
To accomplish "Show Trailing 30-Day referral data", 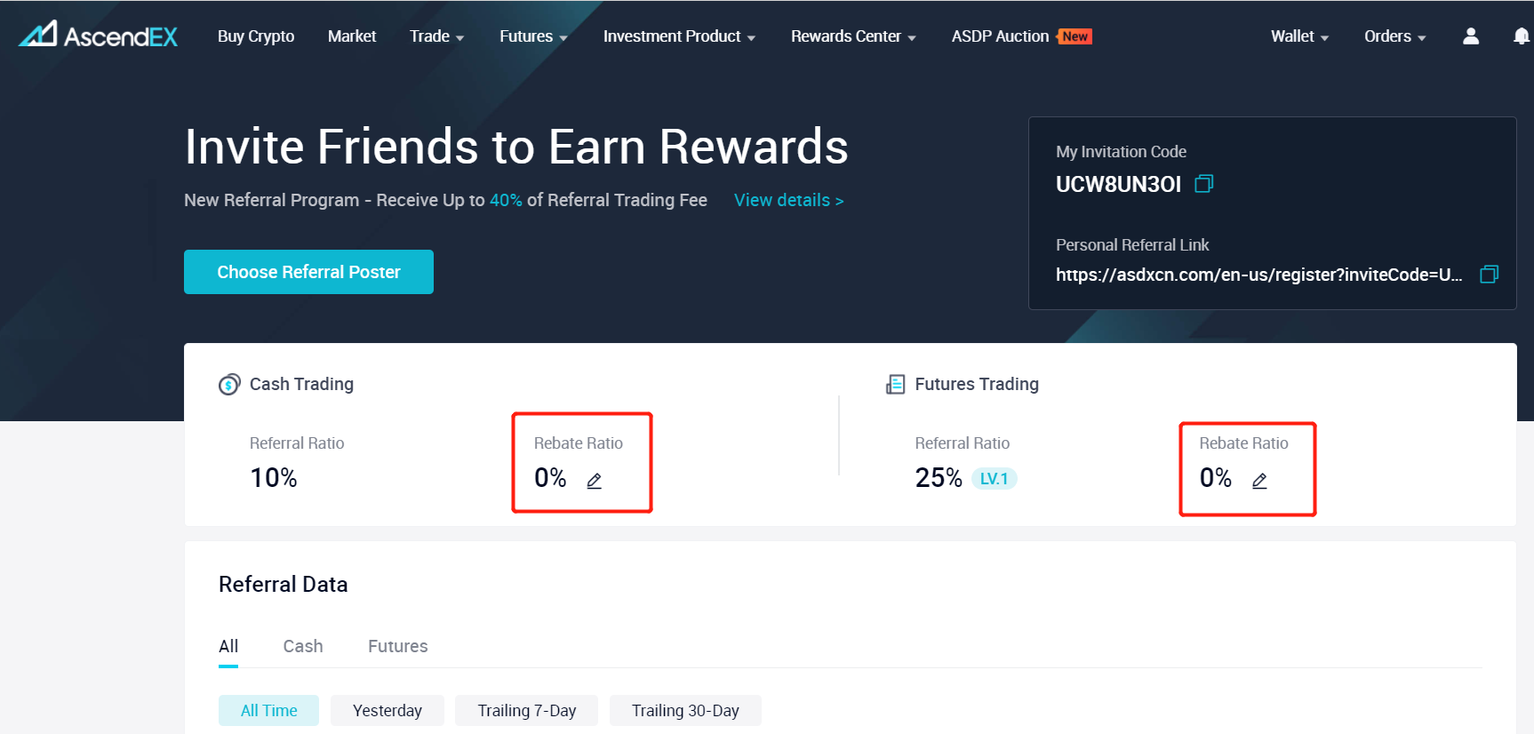I will tap(685, 711).
